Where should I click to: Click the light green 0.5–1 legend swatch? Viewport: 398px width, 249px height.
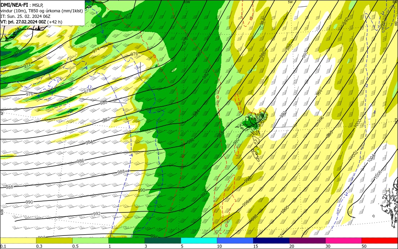point(90,241)
